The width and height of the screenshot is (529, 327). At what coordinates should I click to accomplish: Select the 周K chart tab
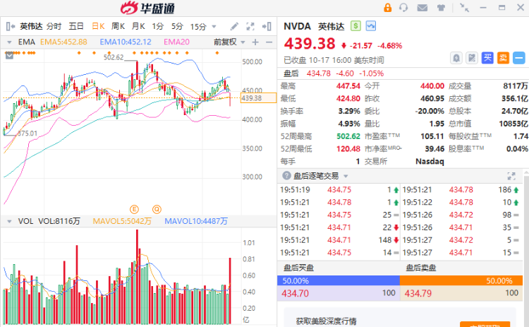pyautogui.click(x=118, y=26)
